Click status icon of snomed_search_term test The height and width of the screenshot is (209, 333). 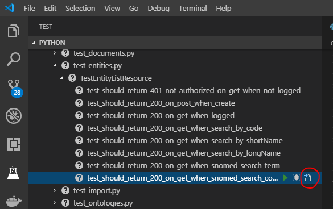coord(79,165)
